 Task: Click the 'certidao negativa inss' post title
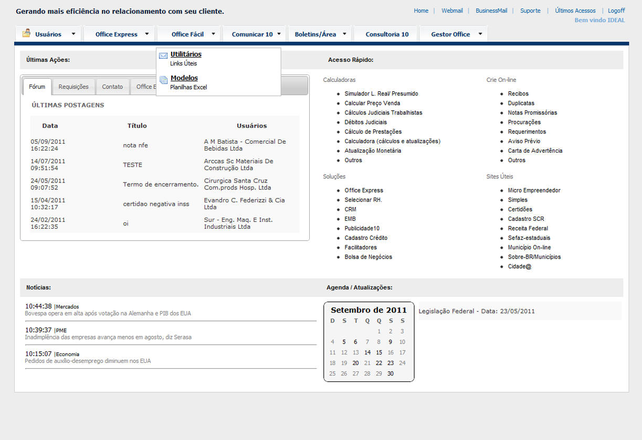coord(156,204)
